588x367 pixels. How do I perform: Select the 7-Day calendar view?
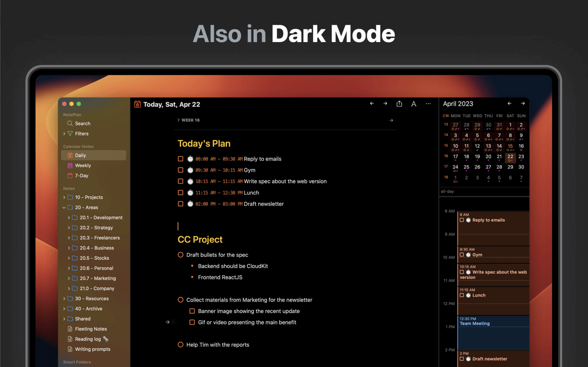coord(81,176)
